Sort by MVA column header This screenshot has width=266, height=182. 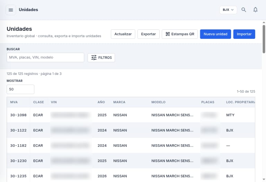14,102
